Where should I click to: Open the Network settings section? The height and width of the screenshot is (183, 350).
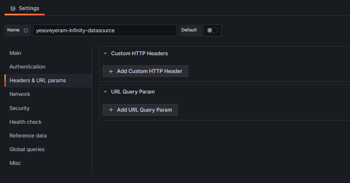pos(20,94)
